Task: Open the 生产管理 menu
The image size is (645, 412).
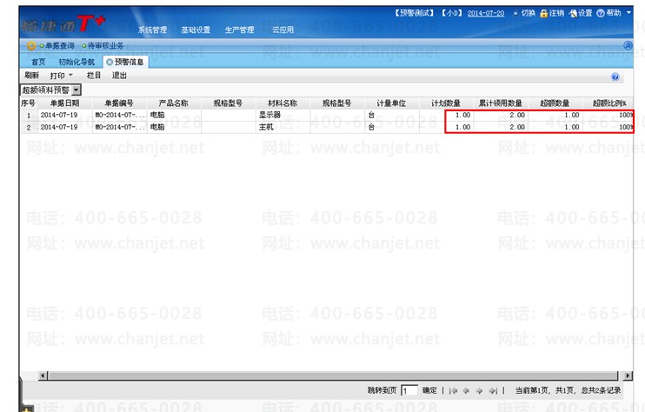Action: [239, 30]
